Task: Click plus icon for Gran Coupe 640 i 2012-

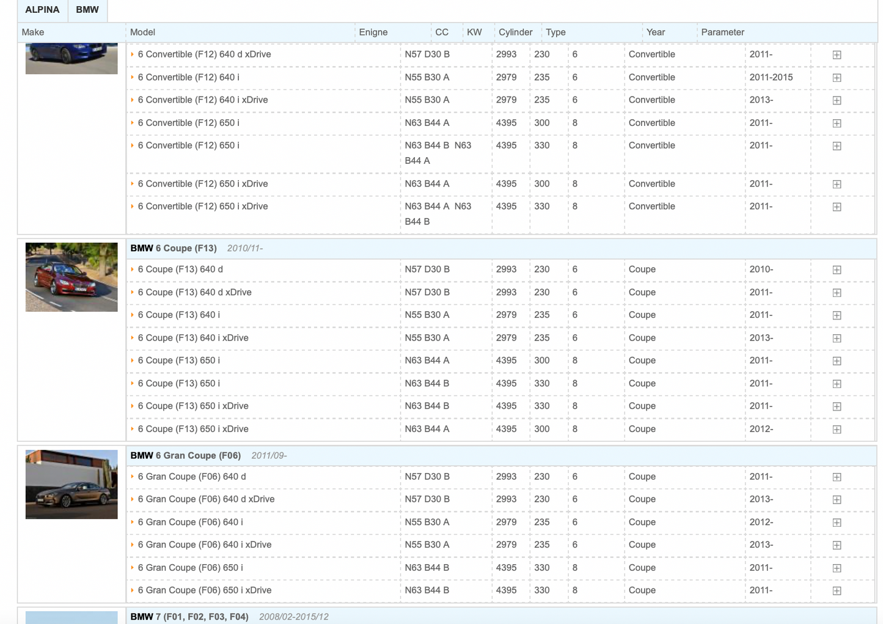Action: click(x=837, y=523)
